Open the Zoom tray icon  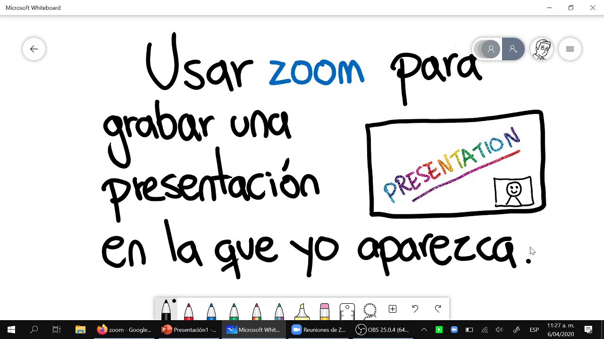(454, 330)
